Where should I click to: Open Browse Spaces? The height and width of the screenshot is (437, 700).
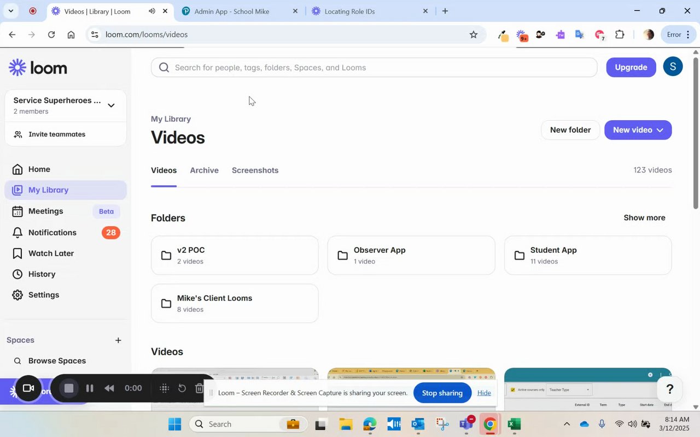[x=57, y=361]
